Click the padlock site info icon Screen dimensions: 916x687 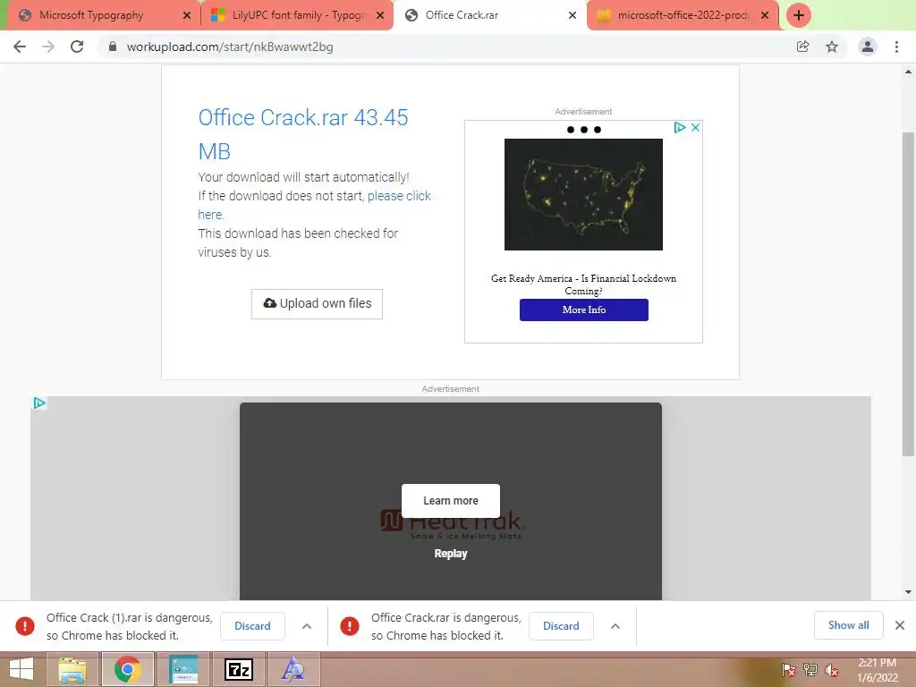113,47
